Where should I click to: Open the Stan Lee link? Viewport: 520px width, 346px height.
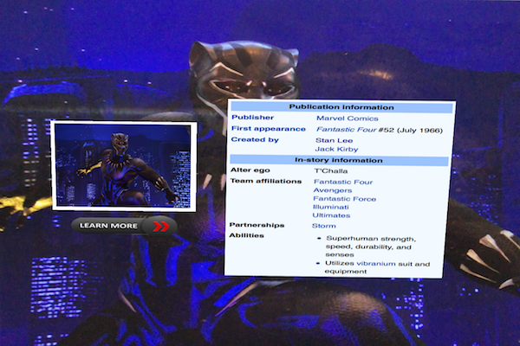[334, 140]
